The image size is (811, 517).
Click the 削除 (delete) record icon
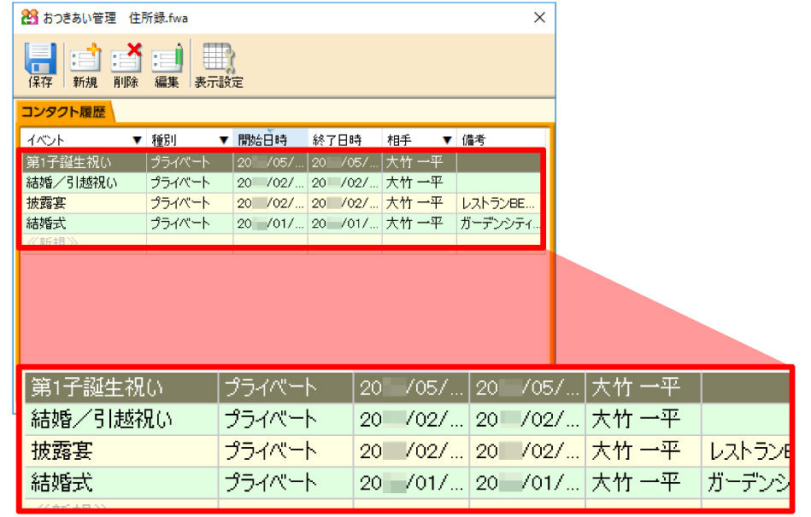click(x=126, y=58)
